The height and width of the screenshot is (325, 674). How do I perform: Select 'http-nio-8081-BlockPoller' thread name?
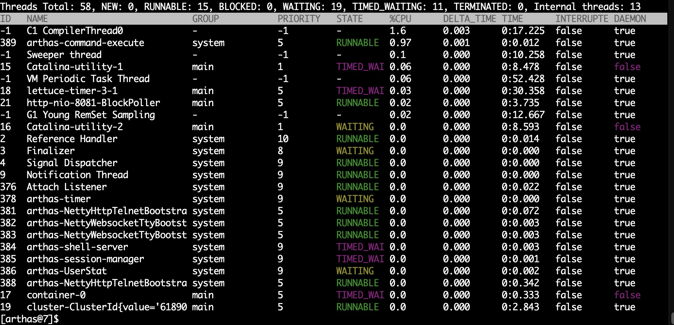[x=93, y=103]
